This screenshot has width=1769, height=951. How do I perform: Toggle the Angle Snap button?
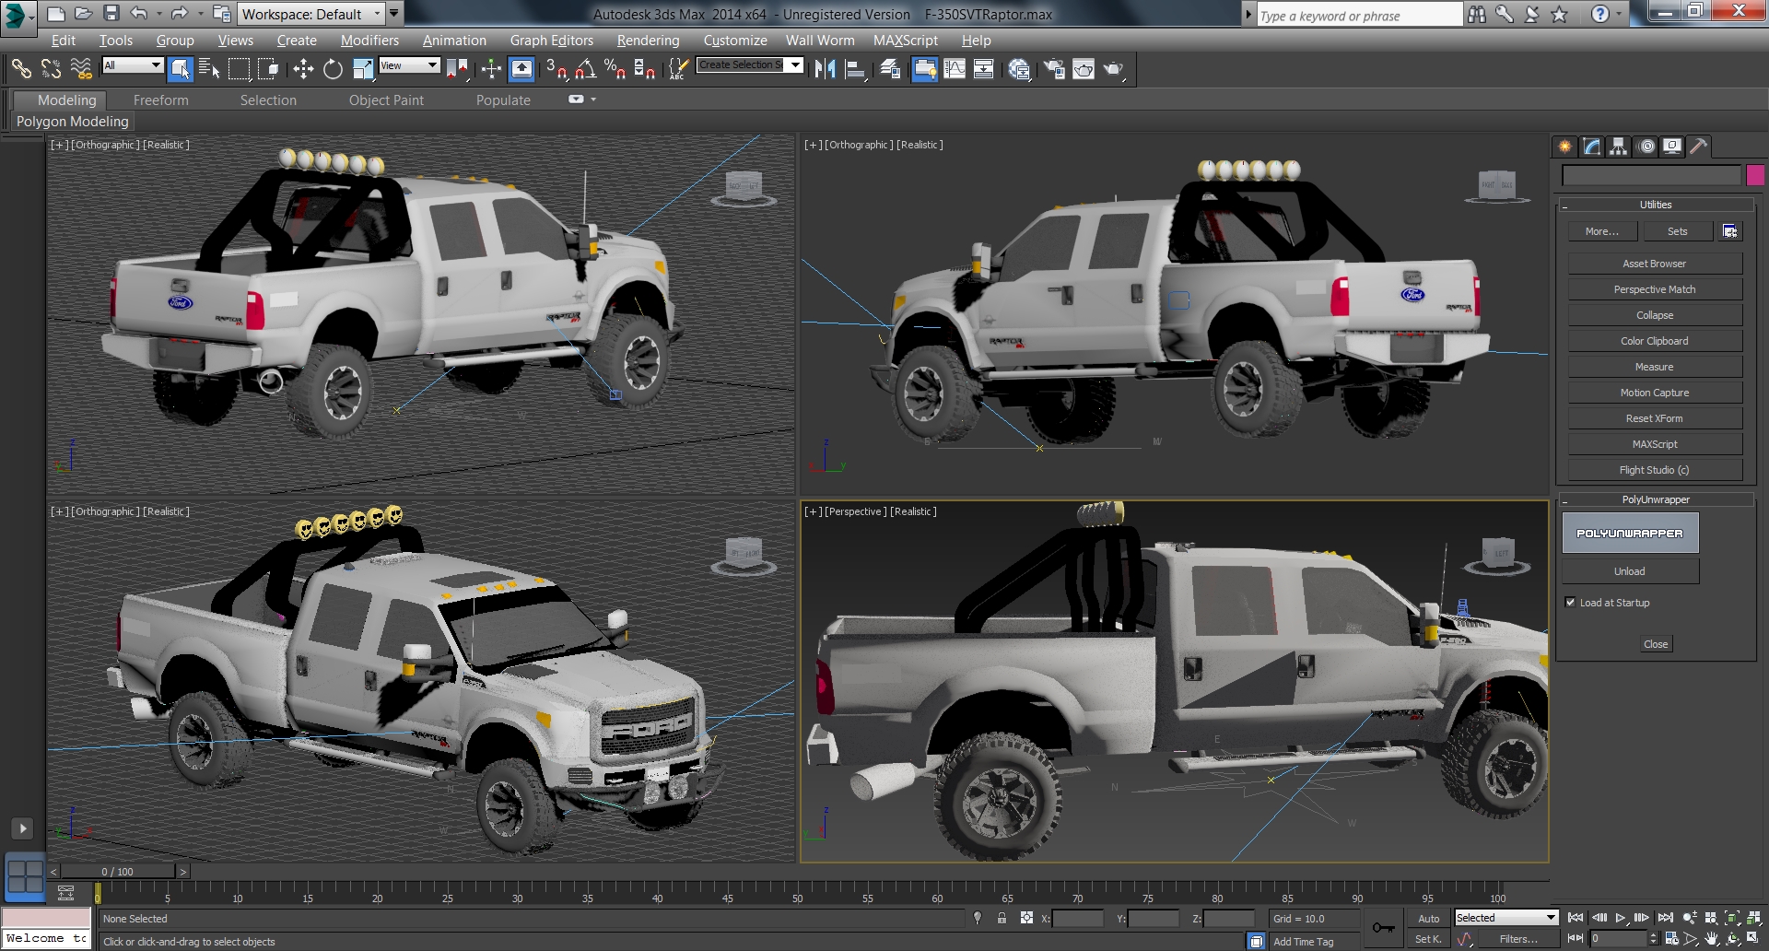[585, 68]
